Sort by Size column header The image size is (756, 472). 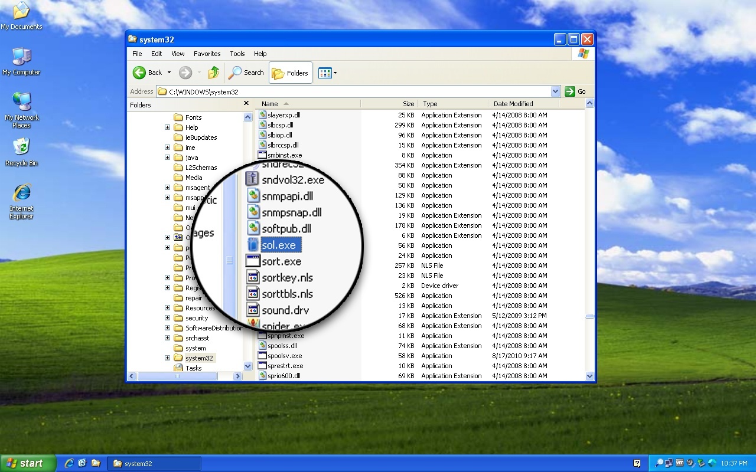click(x=389, y=104)
